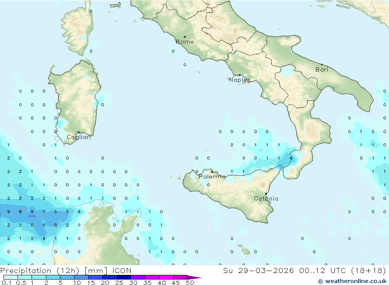Select the 40–45 mm magenta legend swatch
This screenshot has width=389, height=285.
166,277
